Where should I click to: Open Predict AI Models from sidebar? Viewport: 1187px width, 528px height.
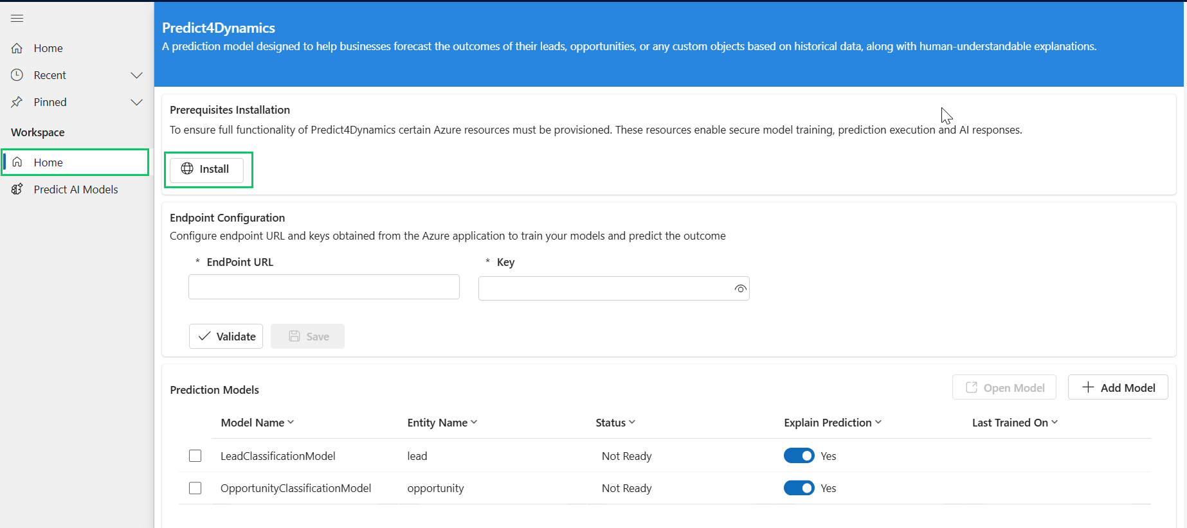coord(75,189)
